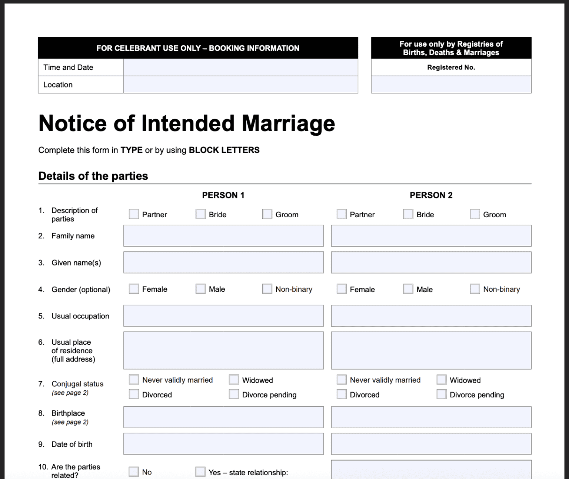Check Widowed box for Person 2
The image size is (569, 479).
click(442, 380)
